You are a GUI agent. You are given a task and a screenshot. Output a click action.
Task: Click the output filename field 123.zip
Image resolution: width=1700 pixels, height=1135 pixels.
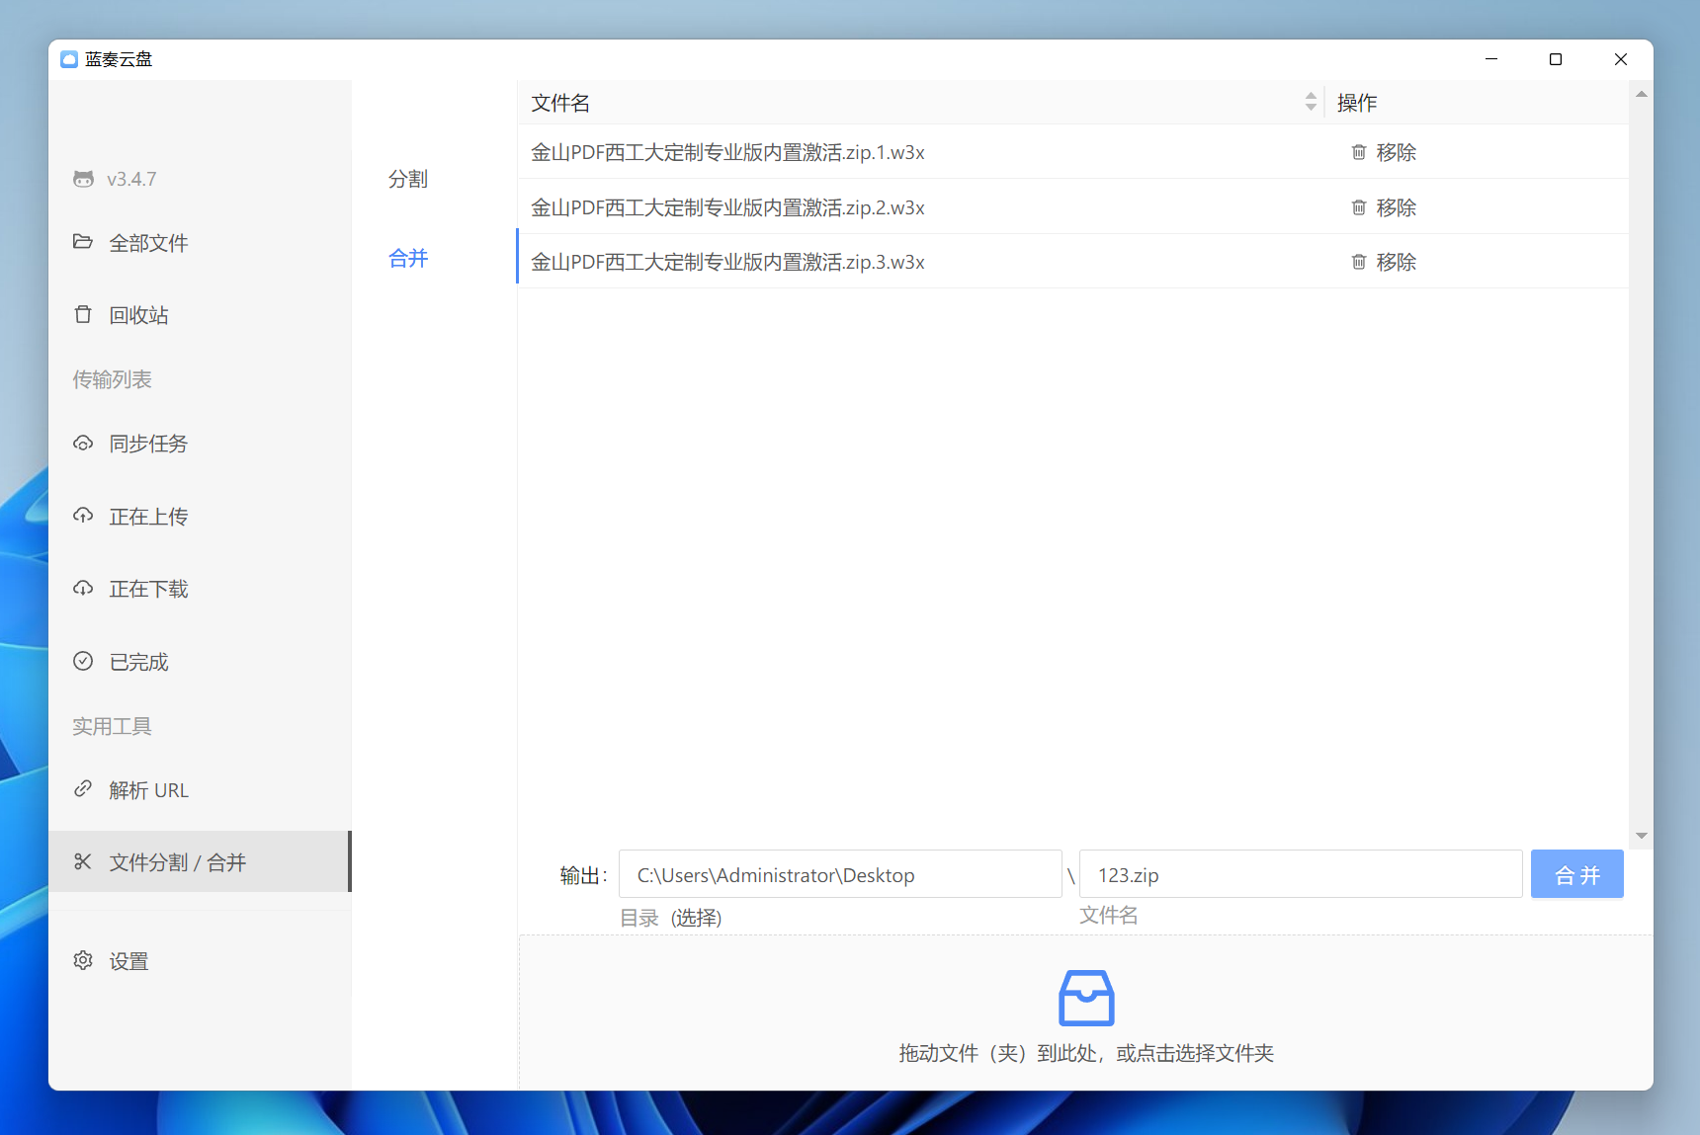pos(1301,874)
